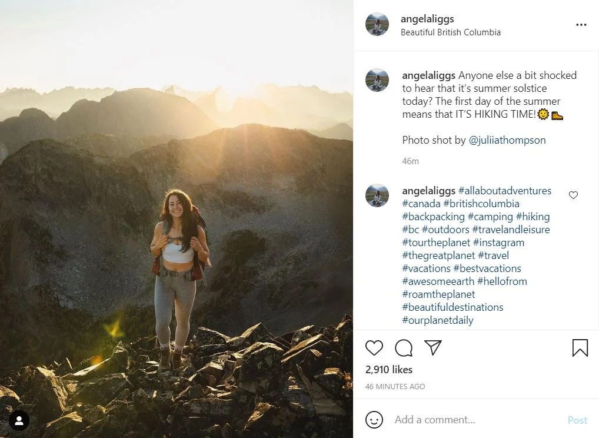599x438 pixels.
Task: Save post with the bookmark icon
Action: click(x=580, y=348)
